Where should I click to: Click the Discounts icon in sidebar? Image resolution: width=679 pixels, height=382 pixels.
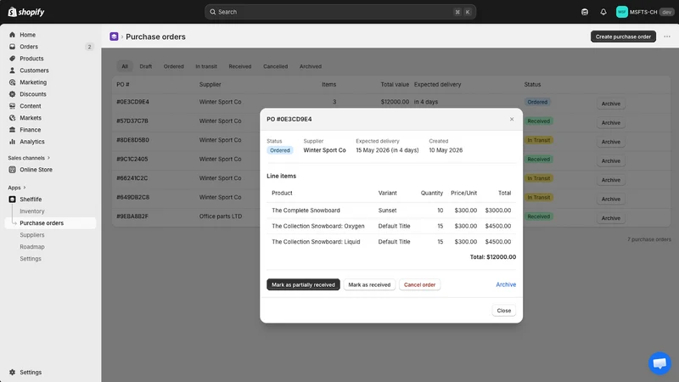[x=12, y=94]
